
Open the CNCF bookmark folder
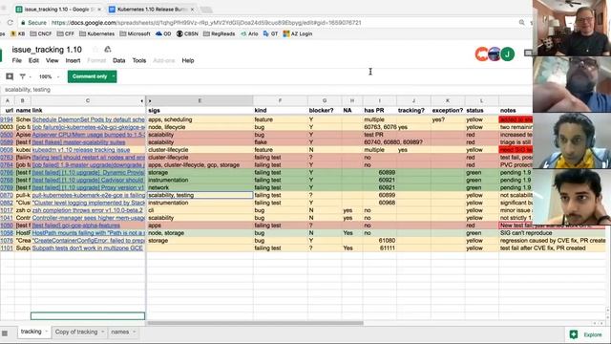pos(41,34)
